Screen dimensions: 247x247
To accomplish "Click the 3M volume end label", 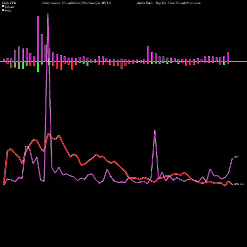I will coord(236,157).
